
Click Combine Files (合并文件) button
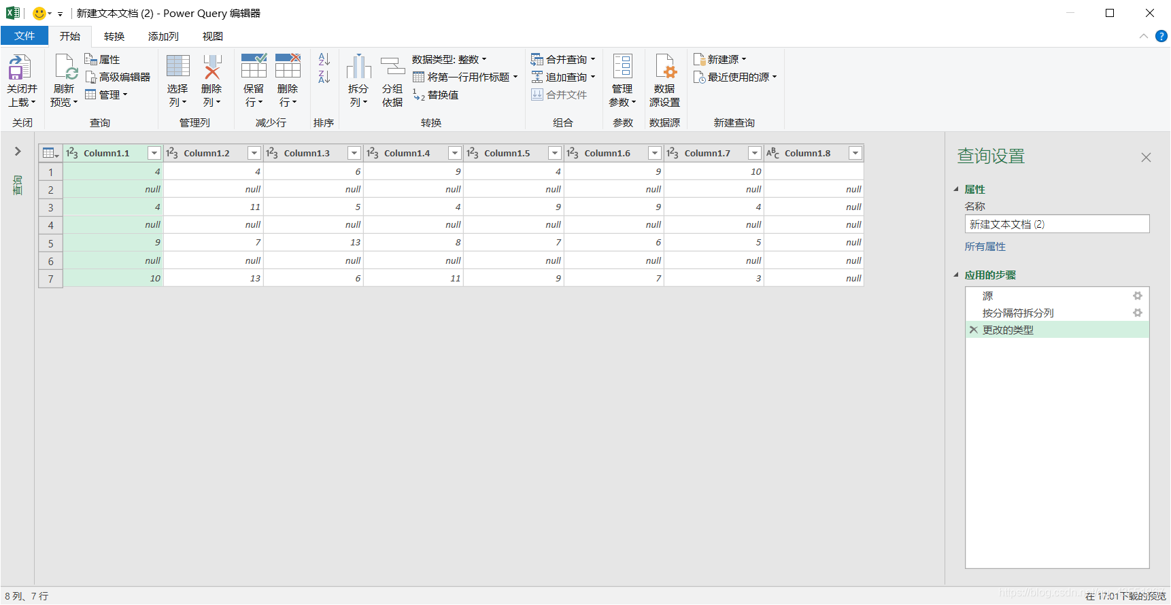point(559,94)
